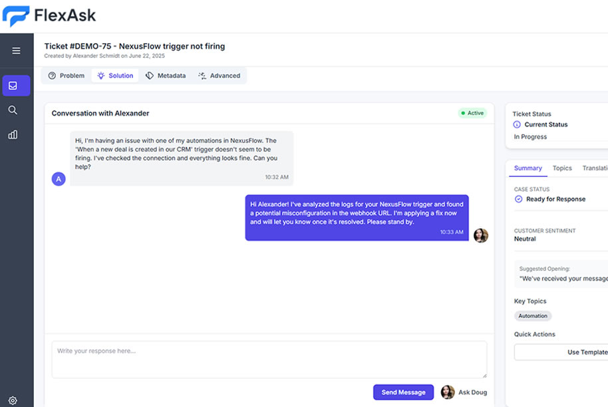Open the inbox from the sidebar

pyautogui.click(x=16, y=86)
